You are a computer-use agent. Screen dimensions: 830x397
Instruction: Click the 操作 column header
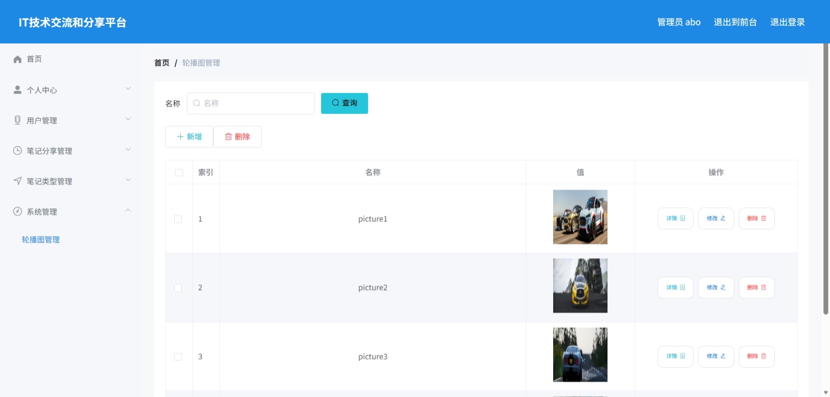click(716, 173)
